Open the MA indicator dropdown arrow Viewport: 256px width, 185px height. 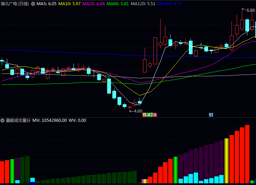[33, 3]
